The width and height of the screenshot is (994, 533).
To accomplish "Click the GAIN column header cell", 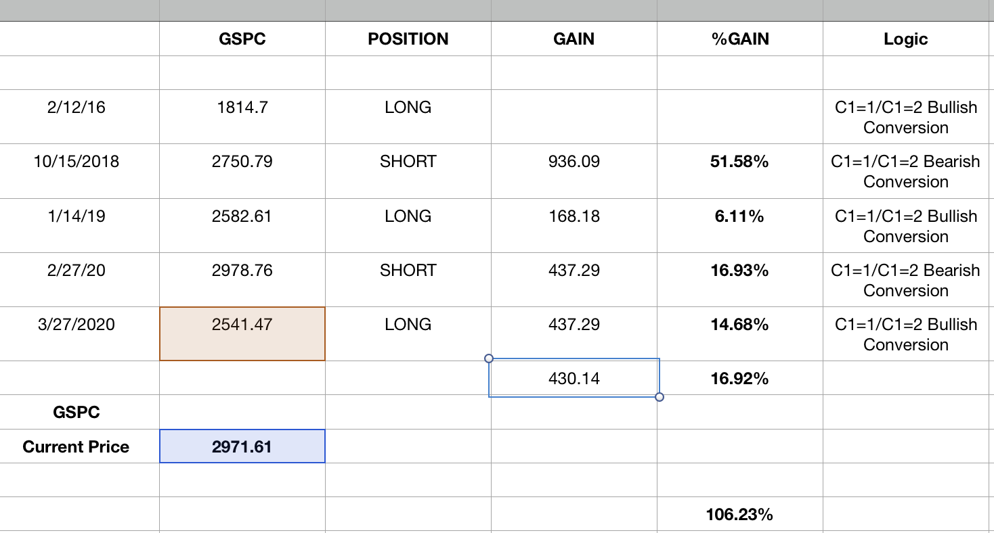I will [x=574, y=39].
